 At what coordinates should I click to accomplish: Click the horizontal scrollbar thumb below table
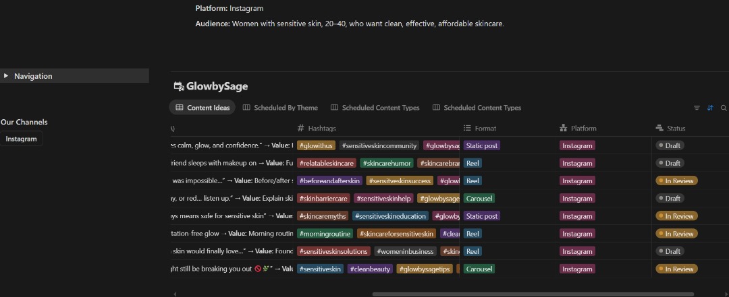click(533, 294)
